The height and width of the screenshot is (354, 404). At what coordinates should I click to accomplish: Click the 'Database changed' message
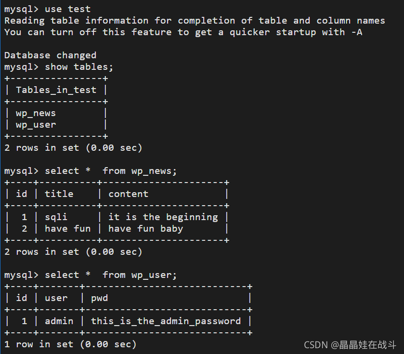(x=50, y=55)
